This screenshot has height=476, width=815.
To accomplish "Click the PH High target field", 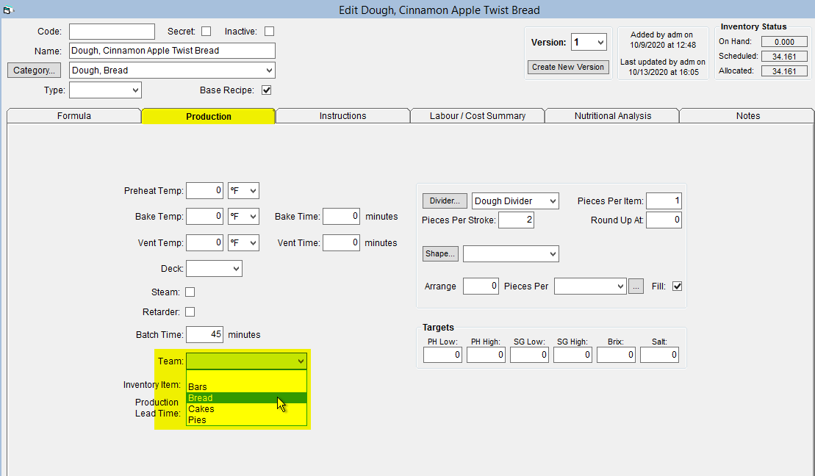I will coord(486,355).
